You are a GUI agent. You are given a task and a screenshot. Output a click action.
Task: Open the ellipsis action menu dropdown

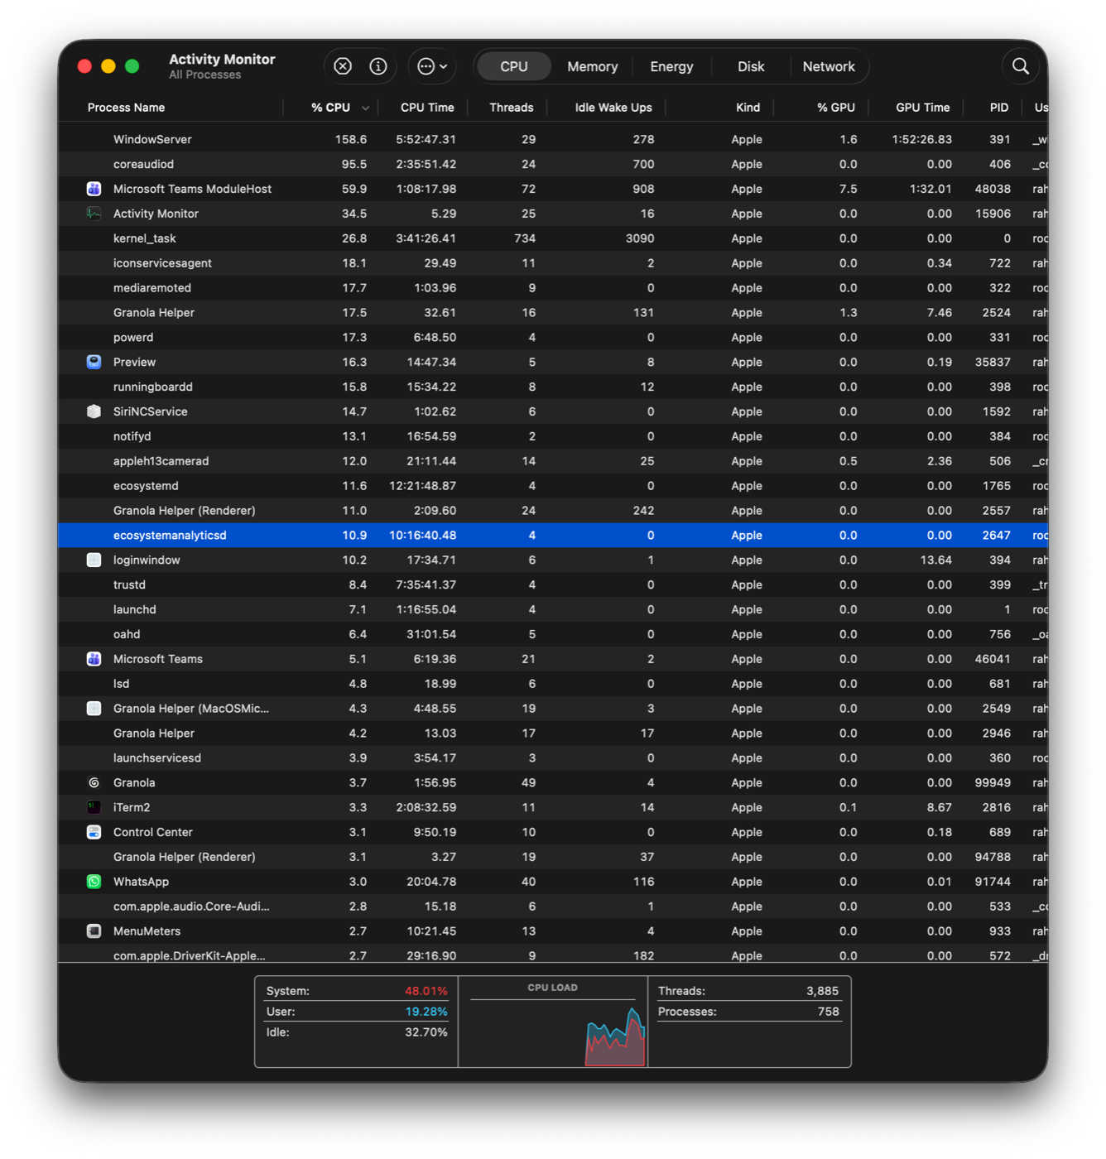pyautogui.click(x=432, y=66)
